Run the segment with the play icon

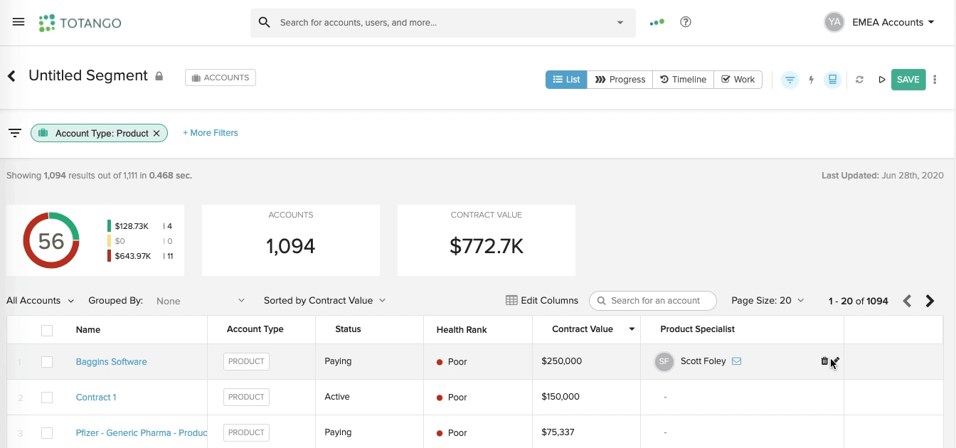point(881,80)
